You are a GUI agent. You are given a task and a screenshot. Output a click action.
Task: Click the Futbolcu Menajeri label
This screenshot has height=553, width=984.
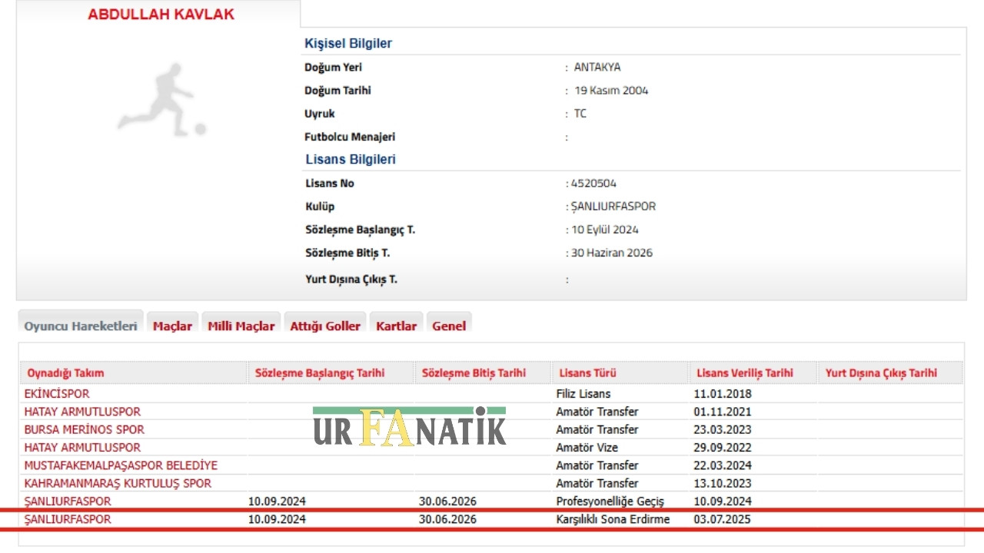coord(350,137)
